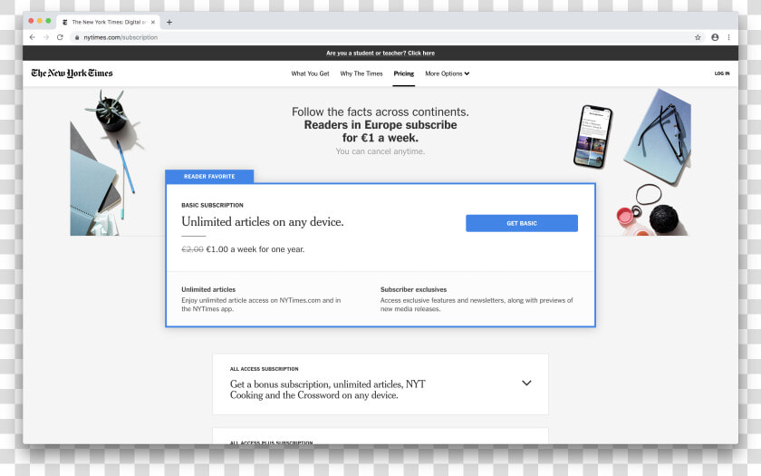This screenshot has height=476, width=761.
Task: Bookmark this page with the star icon
Action: coord(698,37)
